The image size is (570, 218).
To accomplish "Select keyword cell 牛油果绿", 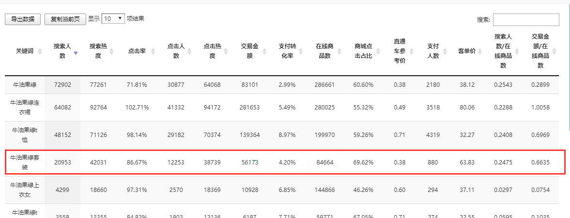I will 25,85.
